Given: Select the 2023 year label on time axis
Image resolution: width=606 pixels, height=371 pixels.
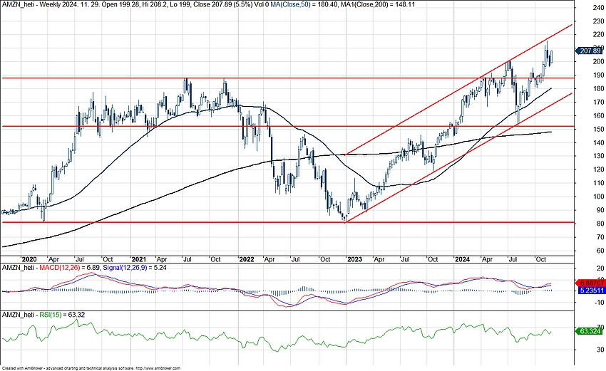Looking at the screenshot, I should pos(355,259).
